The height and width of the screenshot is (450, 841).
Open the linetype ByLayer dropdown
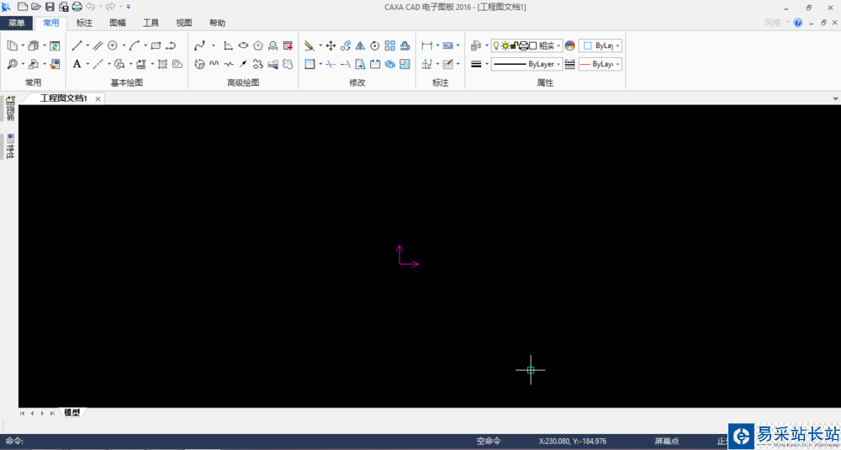coord(526,64)
